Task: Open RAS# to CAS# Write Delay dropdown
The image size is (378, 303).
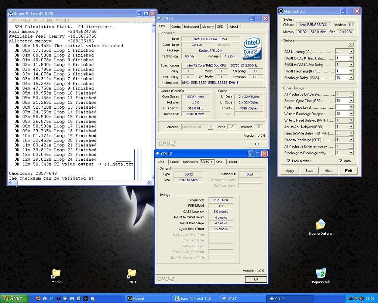Action: pyautogui.click(x=351, y=64)
